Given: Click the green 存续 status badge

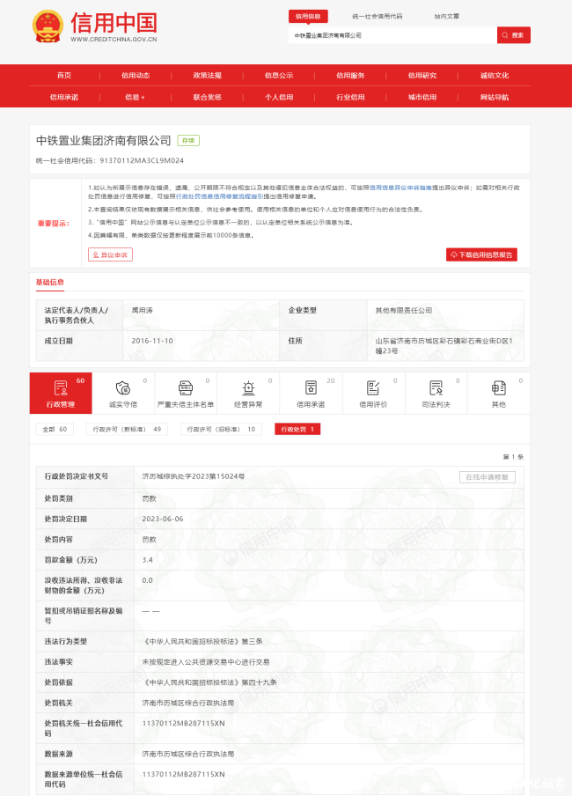Looking at the screenshot, I should 188,141.
